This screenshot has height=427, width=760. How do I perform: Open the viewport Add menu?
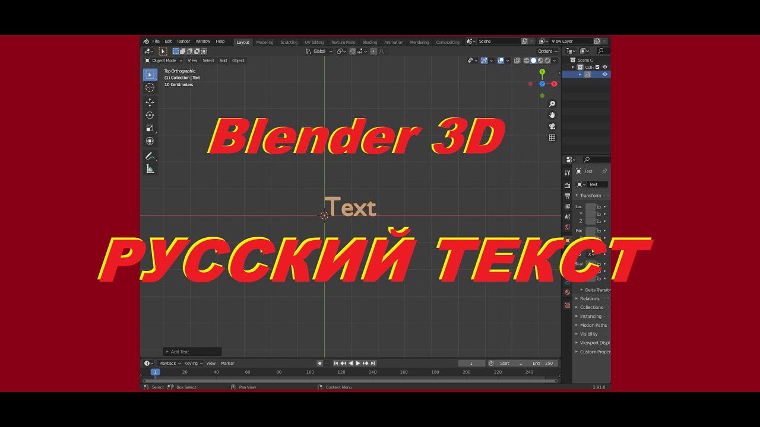[223, 60]
